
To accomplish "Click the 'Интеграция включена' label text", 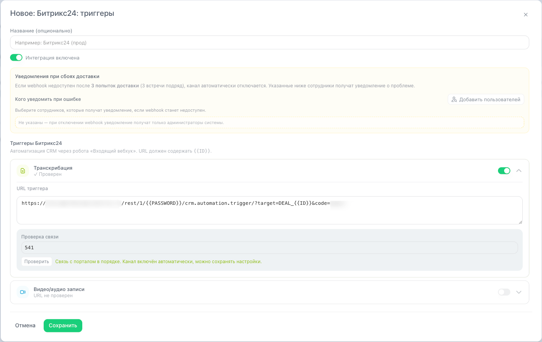I will point(53,58).
